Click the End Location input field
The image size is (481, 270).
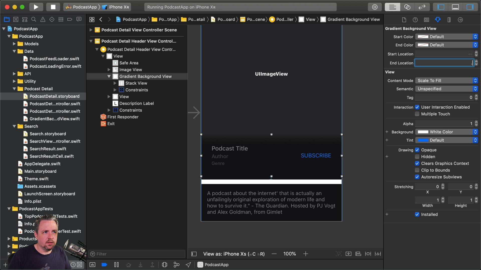click(444, 63)
